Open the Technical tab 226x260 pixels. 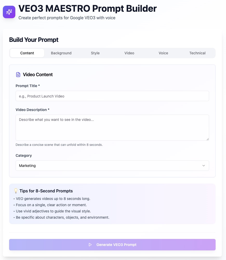[197, 53]
